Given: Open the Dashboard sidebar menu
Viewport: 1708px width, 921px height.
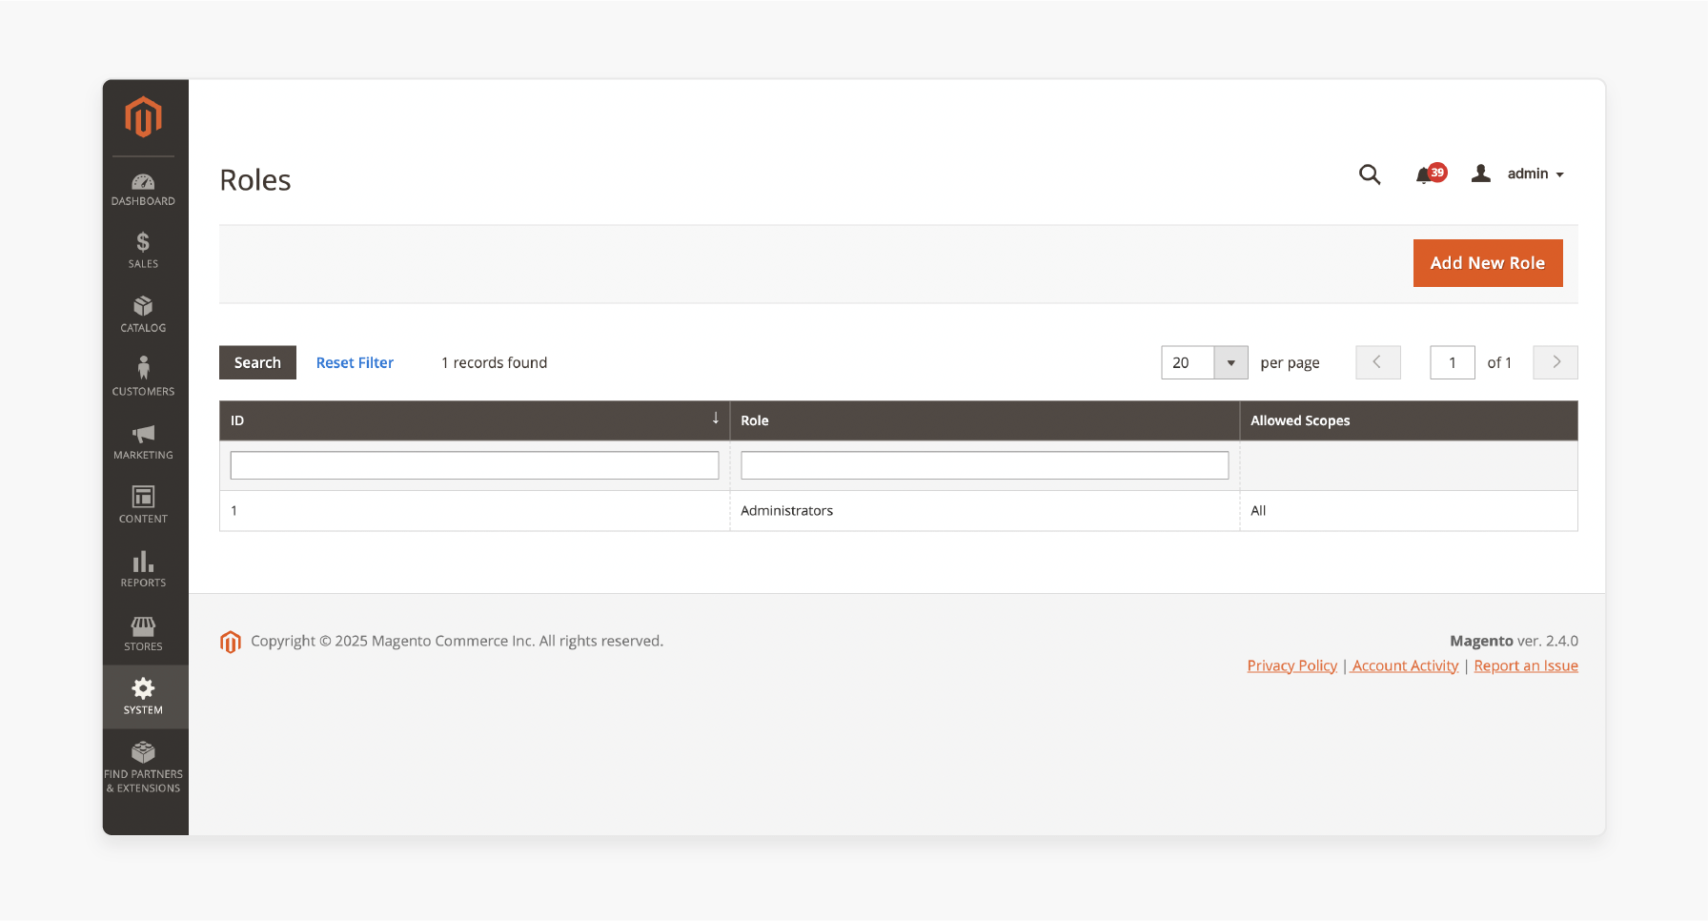Looking at the screenshot, I should pos(143,190).
